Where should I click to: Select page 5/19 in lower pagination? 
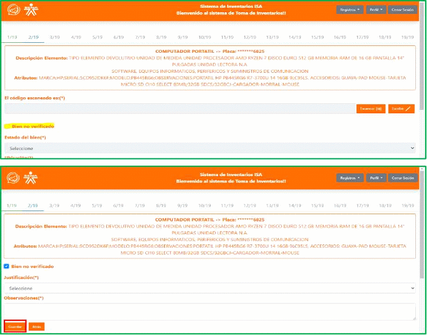click(97, 206)
